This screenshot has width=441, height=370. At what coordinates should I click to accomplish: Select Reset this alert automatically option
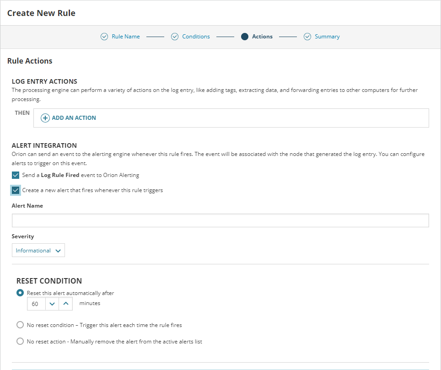coord(20,293)
